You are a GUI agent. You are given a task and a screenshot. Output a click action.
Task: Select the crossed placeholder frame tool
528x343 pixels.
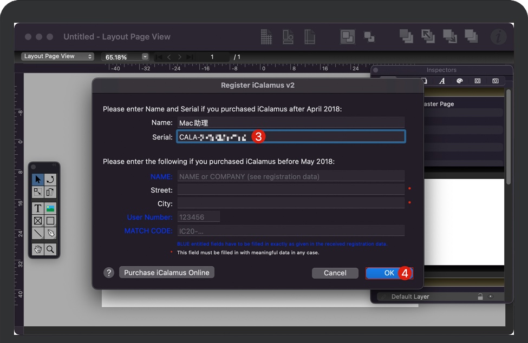(x=38, y=221)
